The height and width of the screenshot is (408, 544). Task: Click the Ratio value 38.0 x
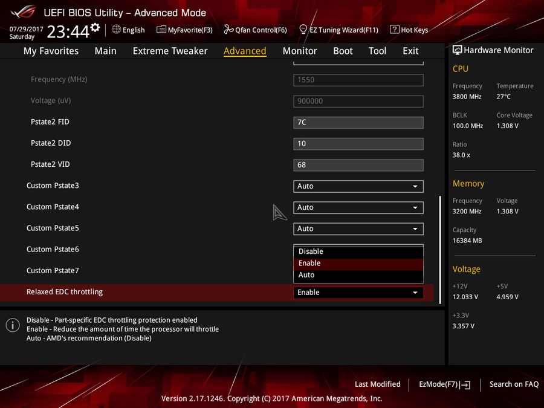461,155
